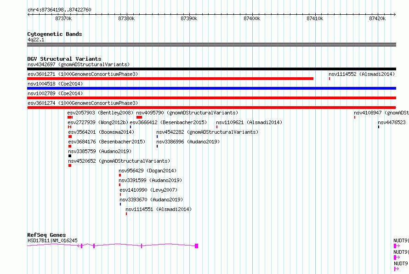Click nsv1114551 Alsmadi2014 label
The image size is (409, 274).
tap(159, 209)
